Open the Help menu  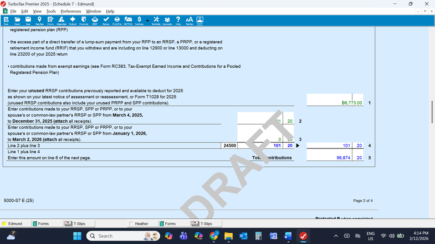(x=110, y=11)
